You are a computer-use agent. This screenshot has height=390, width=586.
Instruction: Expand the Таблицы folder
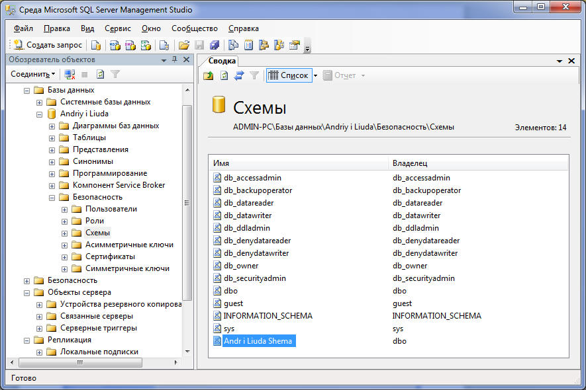52,138
